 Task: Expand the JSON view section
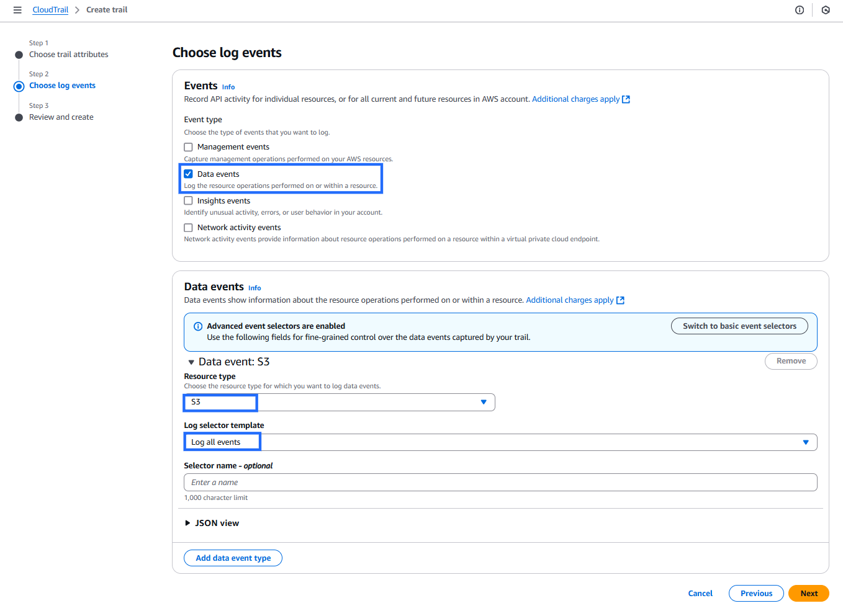[187, 523]
